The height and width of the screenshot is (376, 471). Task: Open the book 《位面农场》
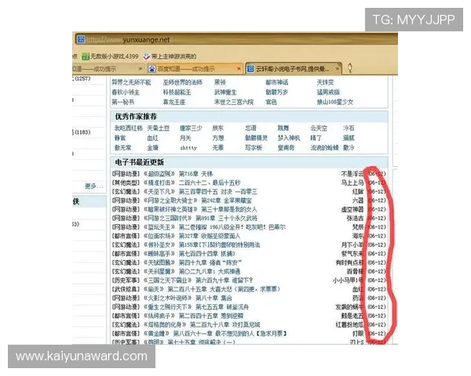[x=159, y=236]
